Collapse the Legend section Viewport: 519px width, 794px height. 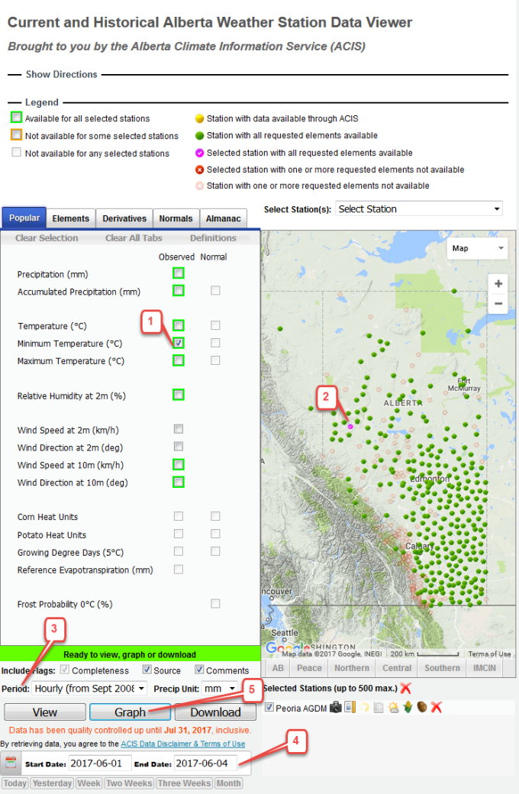click(x=42, y=102)
